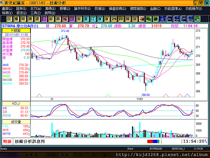Click the Page Down toolbar icon
Screen dimensions: 210x158
click(x=183, y=19)
